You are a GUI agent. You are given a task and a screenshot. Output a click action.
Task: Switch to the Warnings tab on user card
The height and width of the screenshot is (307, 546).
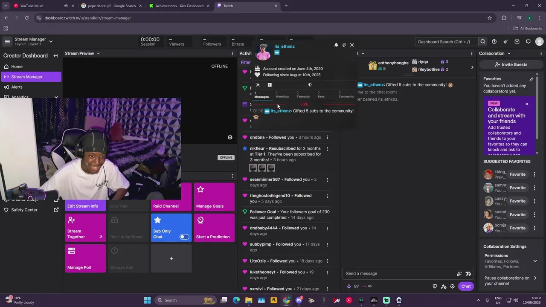(282, 95)
